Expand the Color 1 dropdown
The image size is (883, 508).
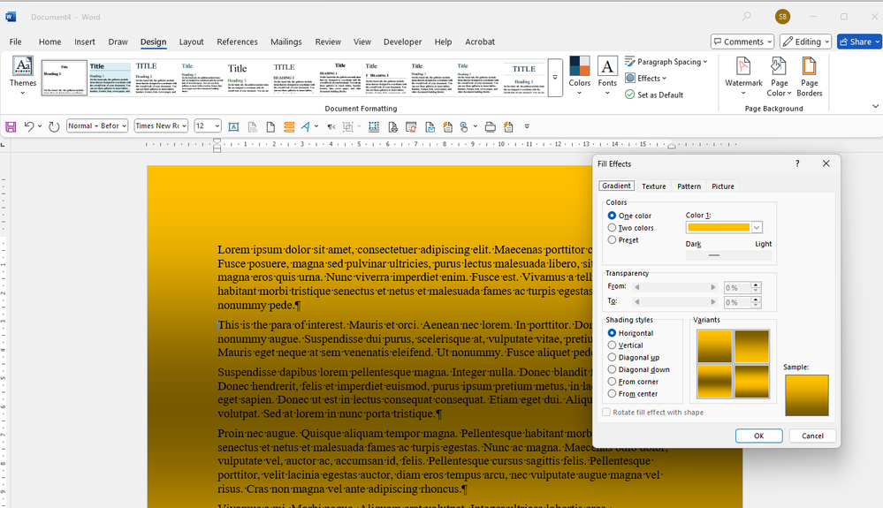757,228
